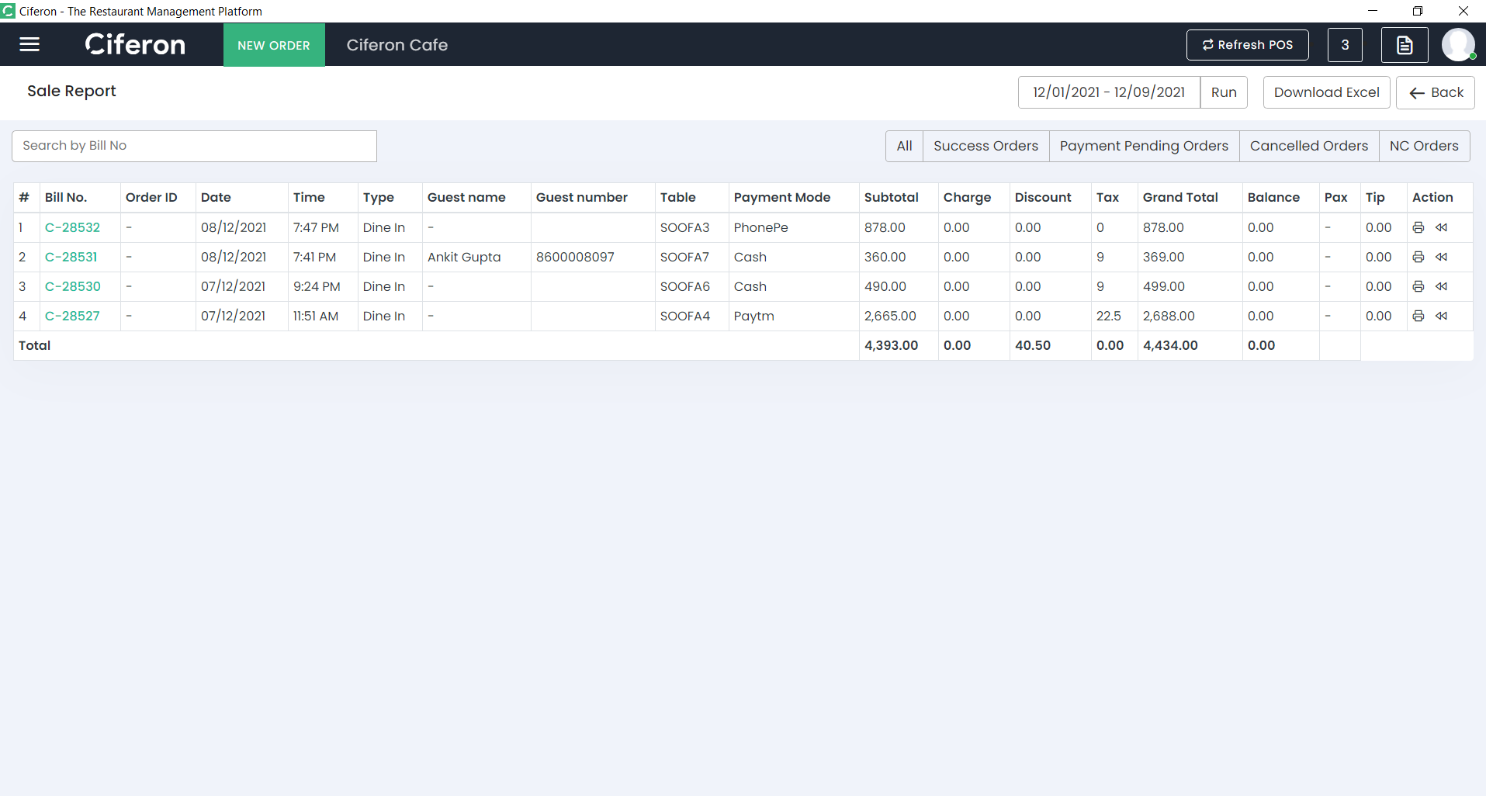Print bill C-28532 using printer icon
Image resolution: width=1486 pixels, height=796 pixels.
point(1418,227)
